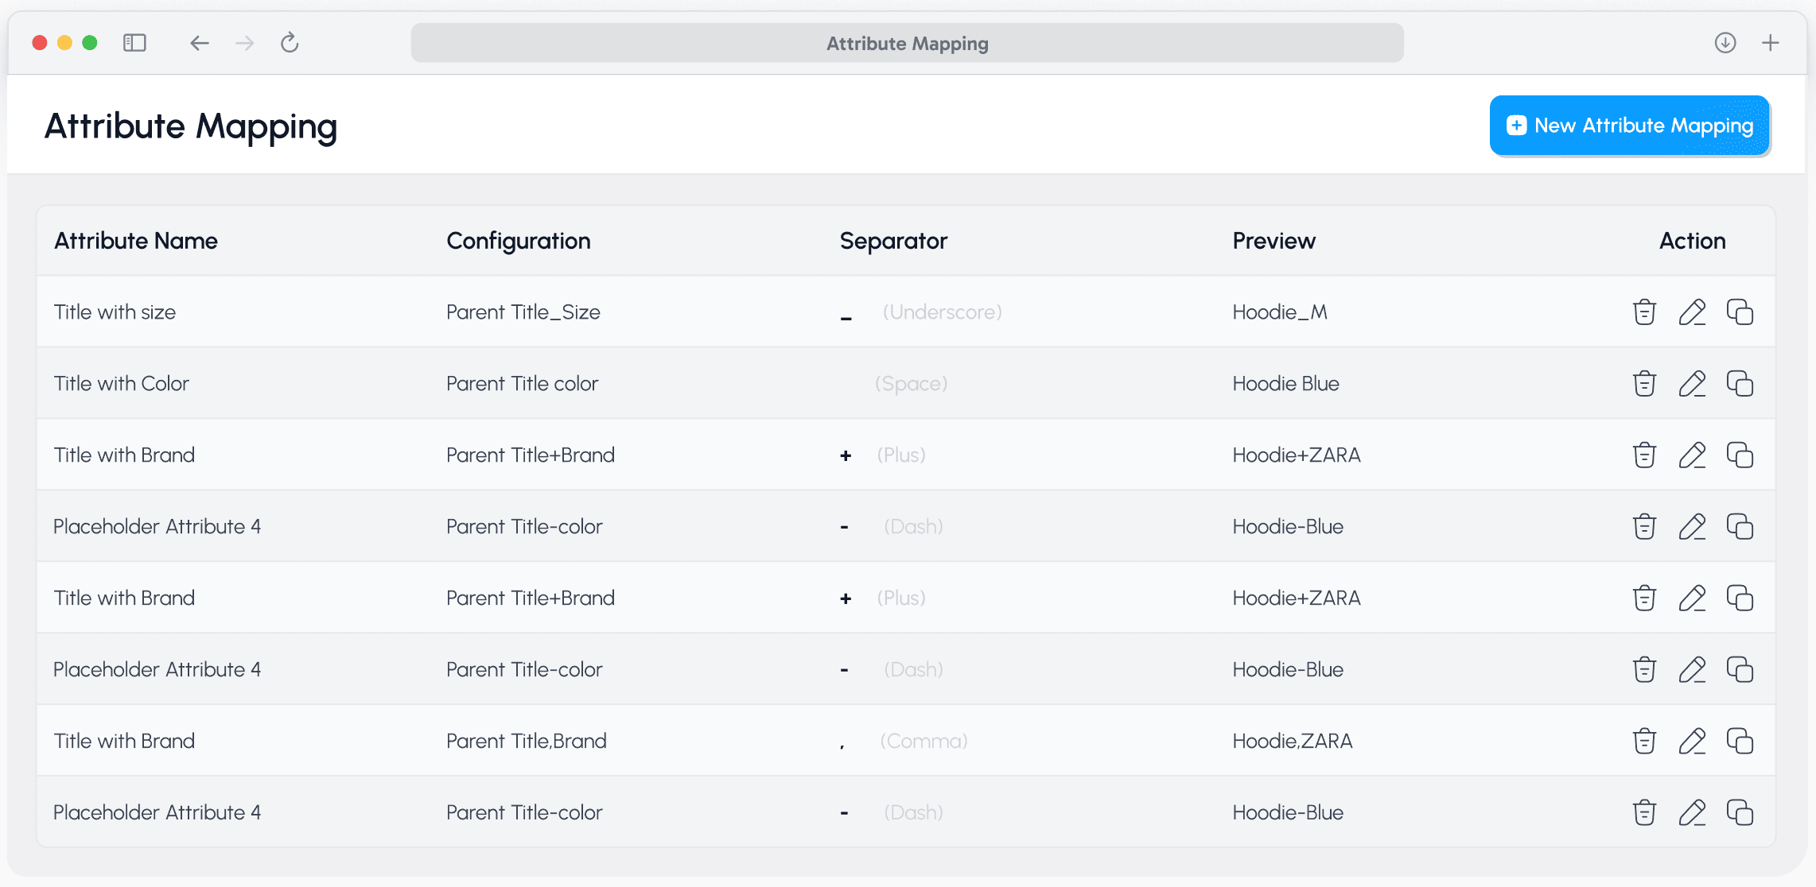Open the browser downloads
Screen dimensions: 1816x887
click(1725, 43)
